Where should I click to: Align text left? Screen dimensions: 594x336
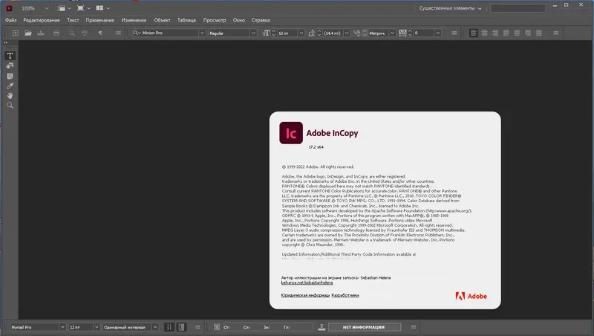pyautogui.click(x=474, y=33)
